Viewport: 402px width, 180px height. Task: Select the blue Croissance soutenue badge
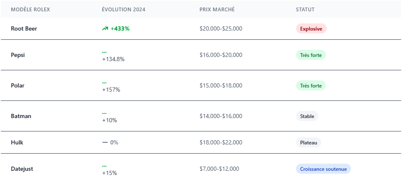pyautogui.click(x=323, y=169)
